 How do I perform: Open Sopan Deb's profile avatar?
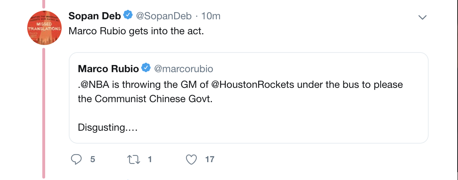(x=44, y=29)
